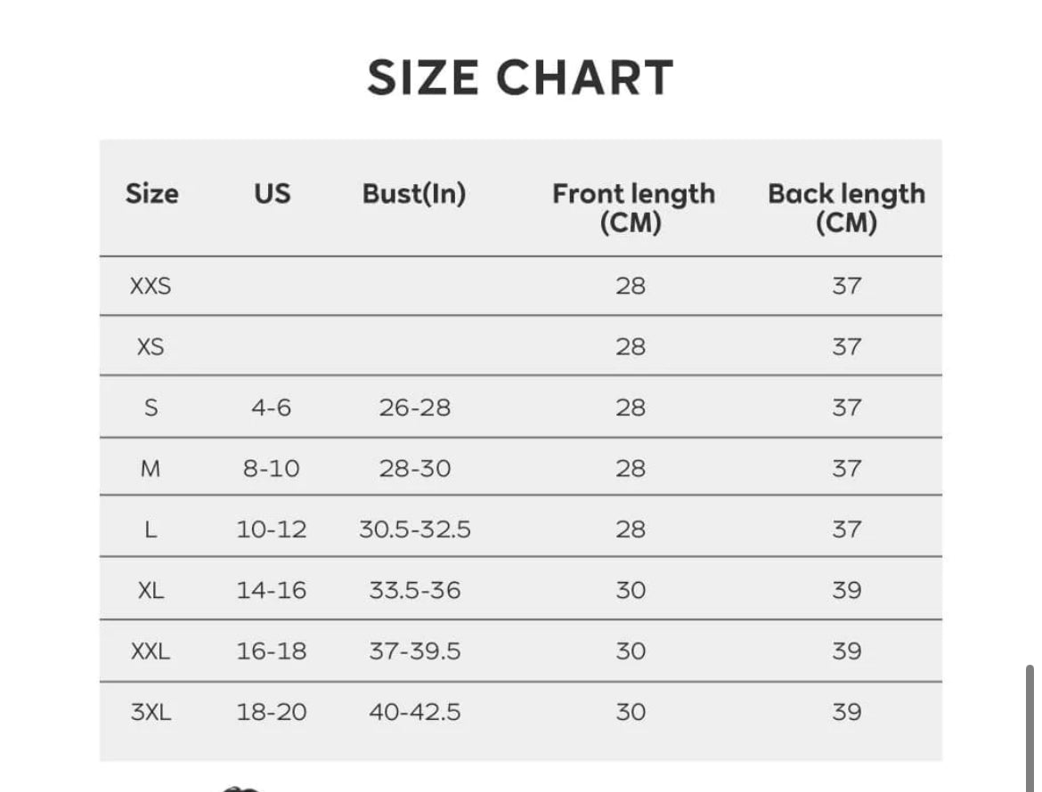Click the Back length (CM) header

(x=846, y=207)
